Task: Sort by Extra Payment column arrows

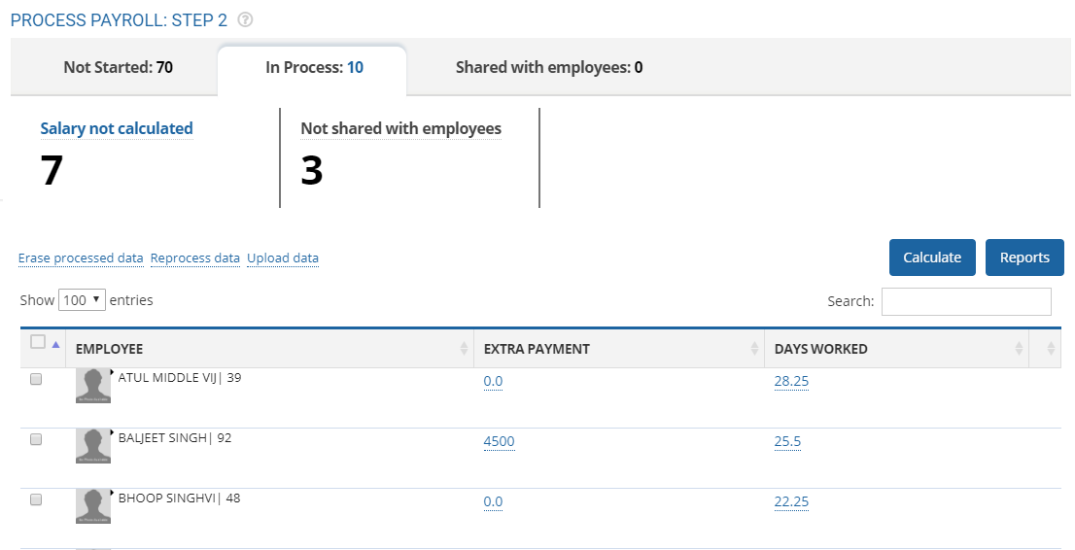Action: pos(754,349)
